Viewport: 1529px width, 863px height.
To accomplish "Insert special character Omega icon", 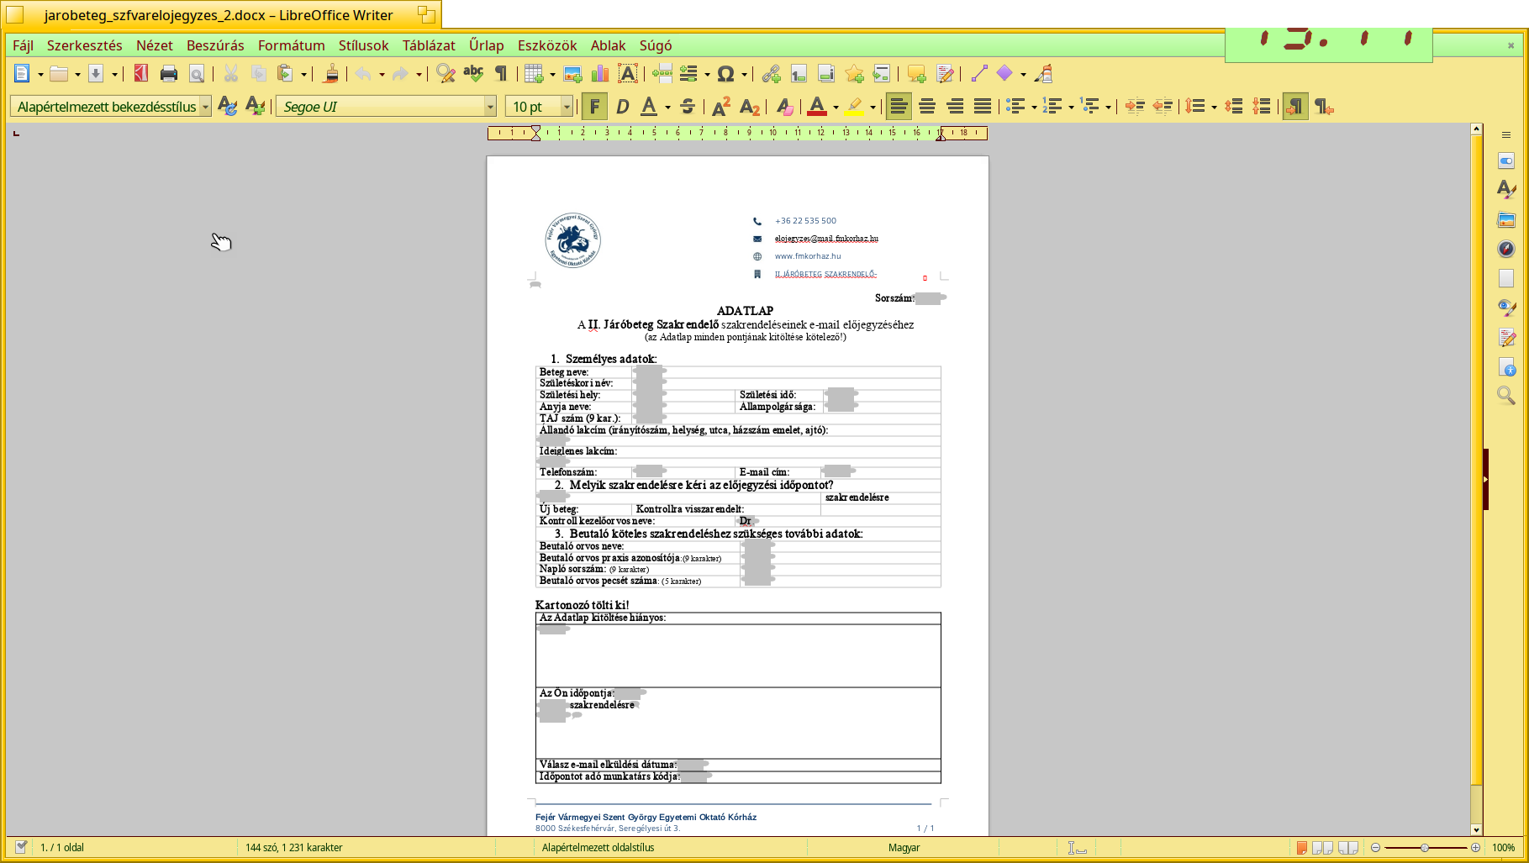I will [x=726, y=74].
